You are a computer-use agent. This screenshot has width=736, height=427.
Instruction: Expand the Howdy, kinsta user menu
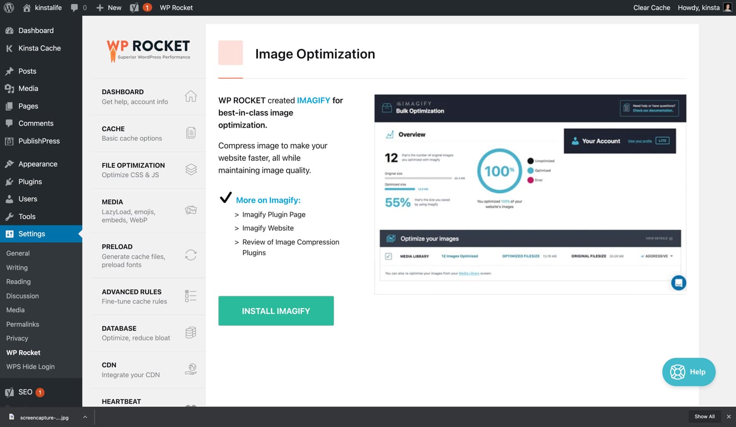(699, 7)
